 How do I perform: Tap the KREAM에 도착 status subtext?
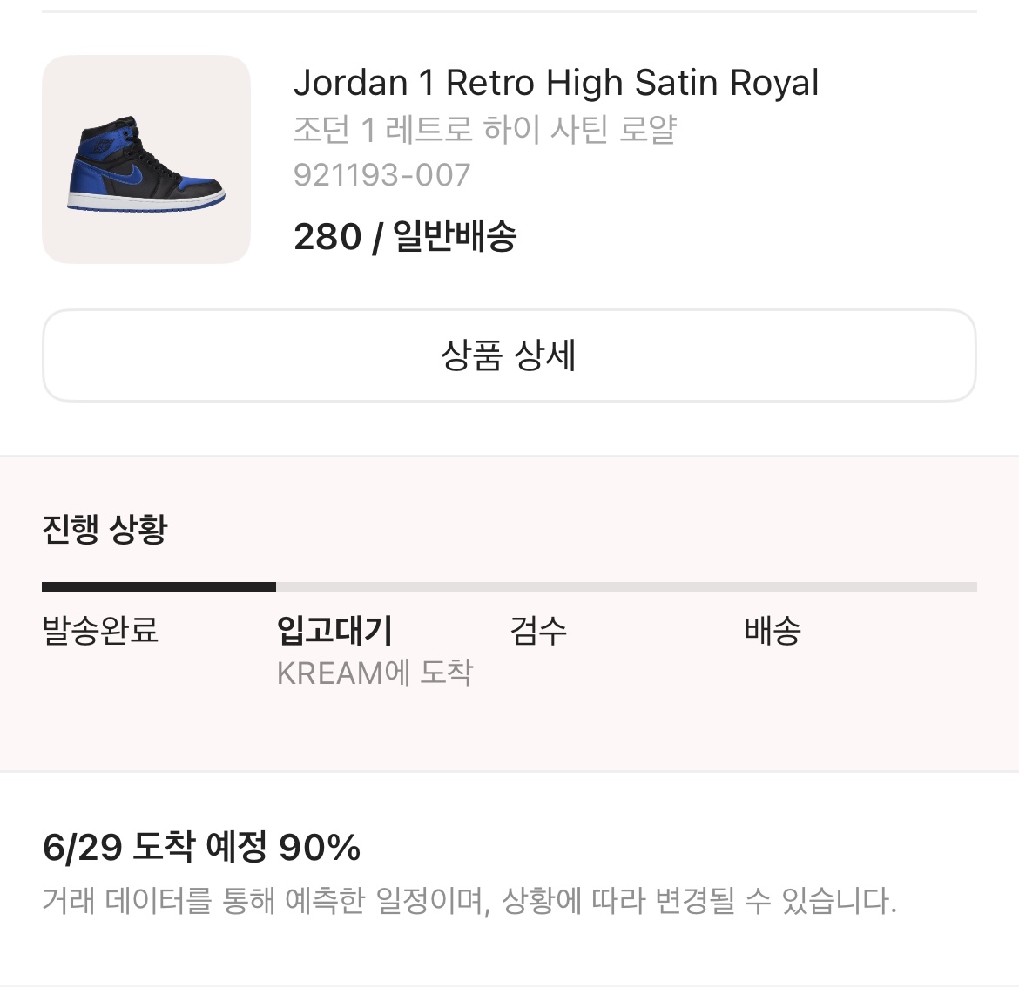click(375, 673)
